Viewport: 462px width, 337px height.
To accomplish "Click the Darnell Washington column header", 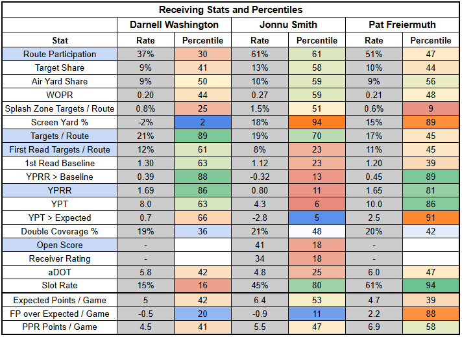I will tap(175, 25).
